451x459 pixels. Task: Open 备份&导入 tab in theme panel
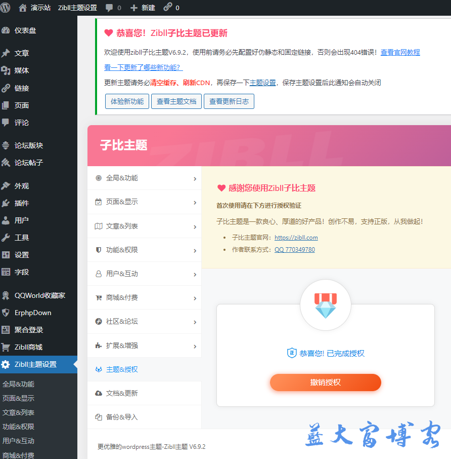(x=144, y=417)
